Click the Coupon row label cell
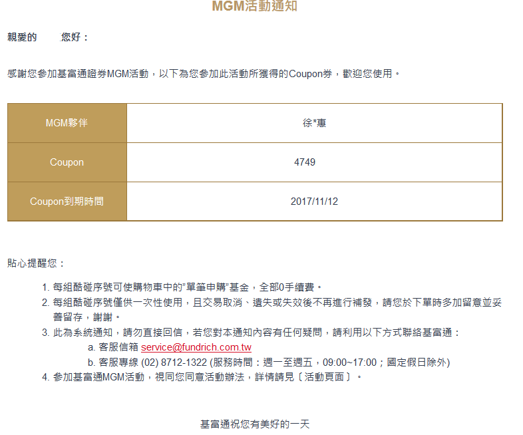The width and height of the screenshot is (523, 435). coord(67,162)
